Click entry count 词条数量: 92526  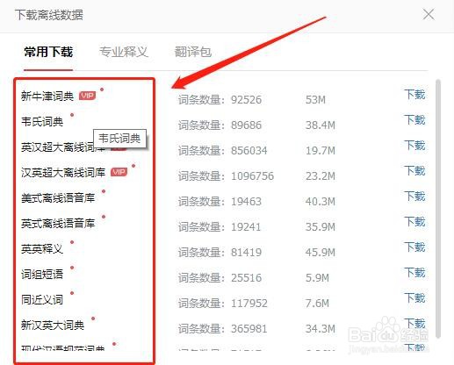(220, 100)
